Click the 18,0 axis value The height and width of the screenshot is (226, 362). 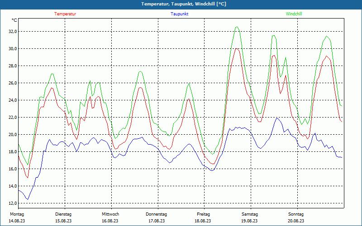coord(13,152)
